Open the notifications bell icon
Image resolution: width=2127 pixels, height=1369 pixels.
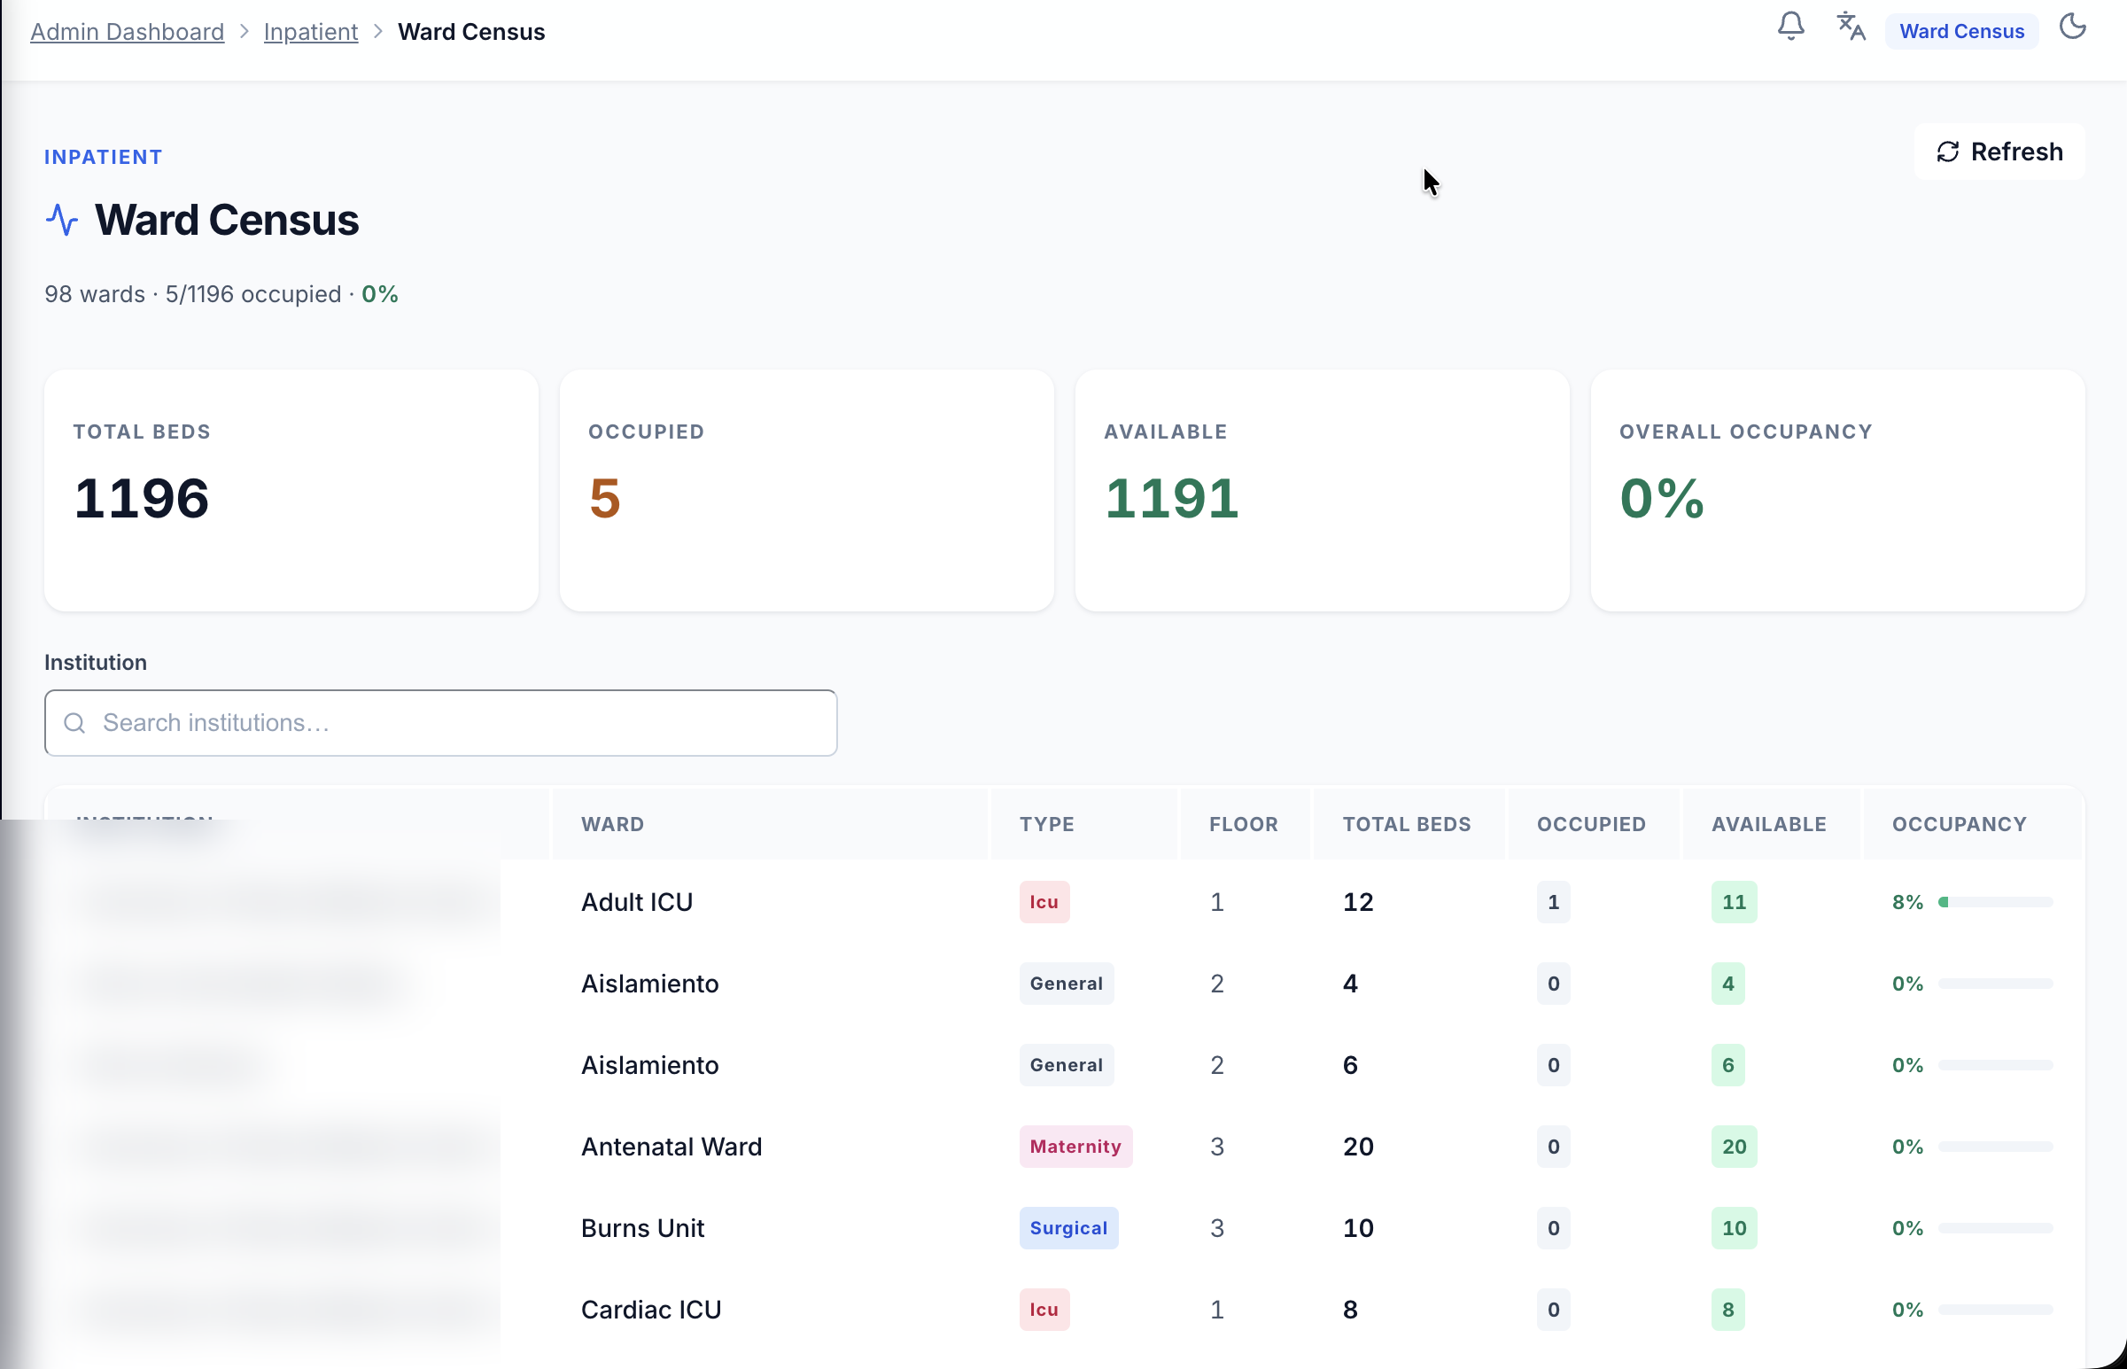(1790, 27)
